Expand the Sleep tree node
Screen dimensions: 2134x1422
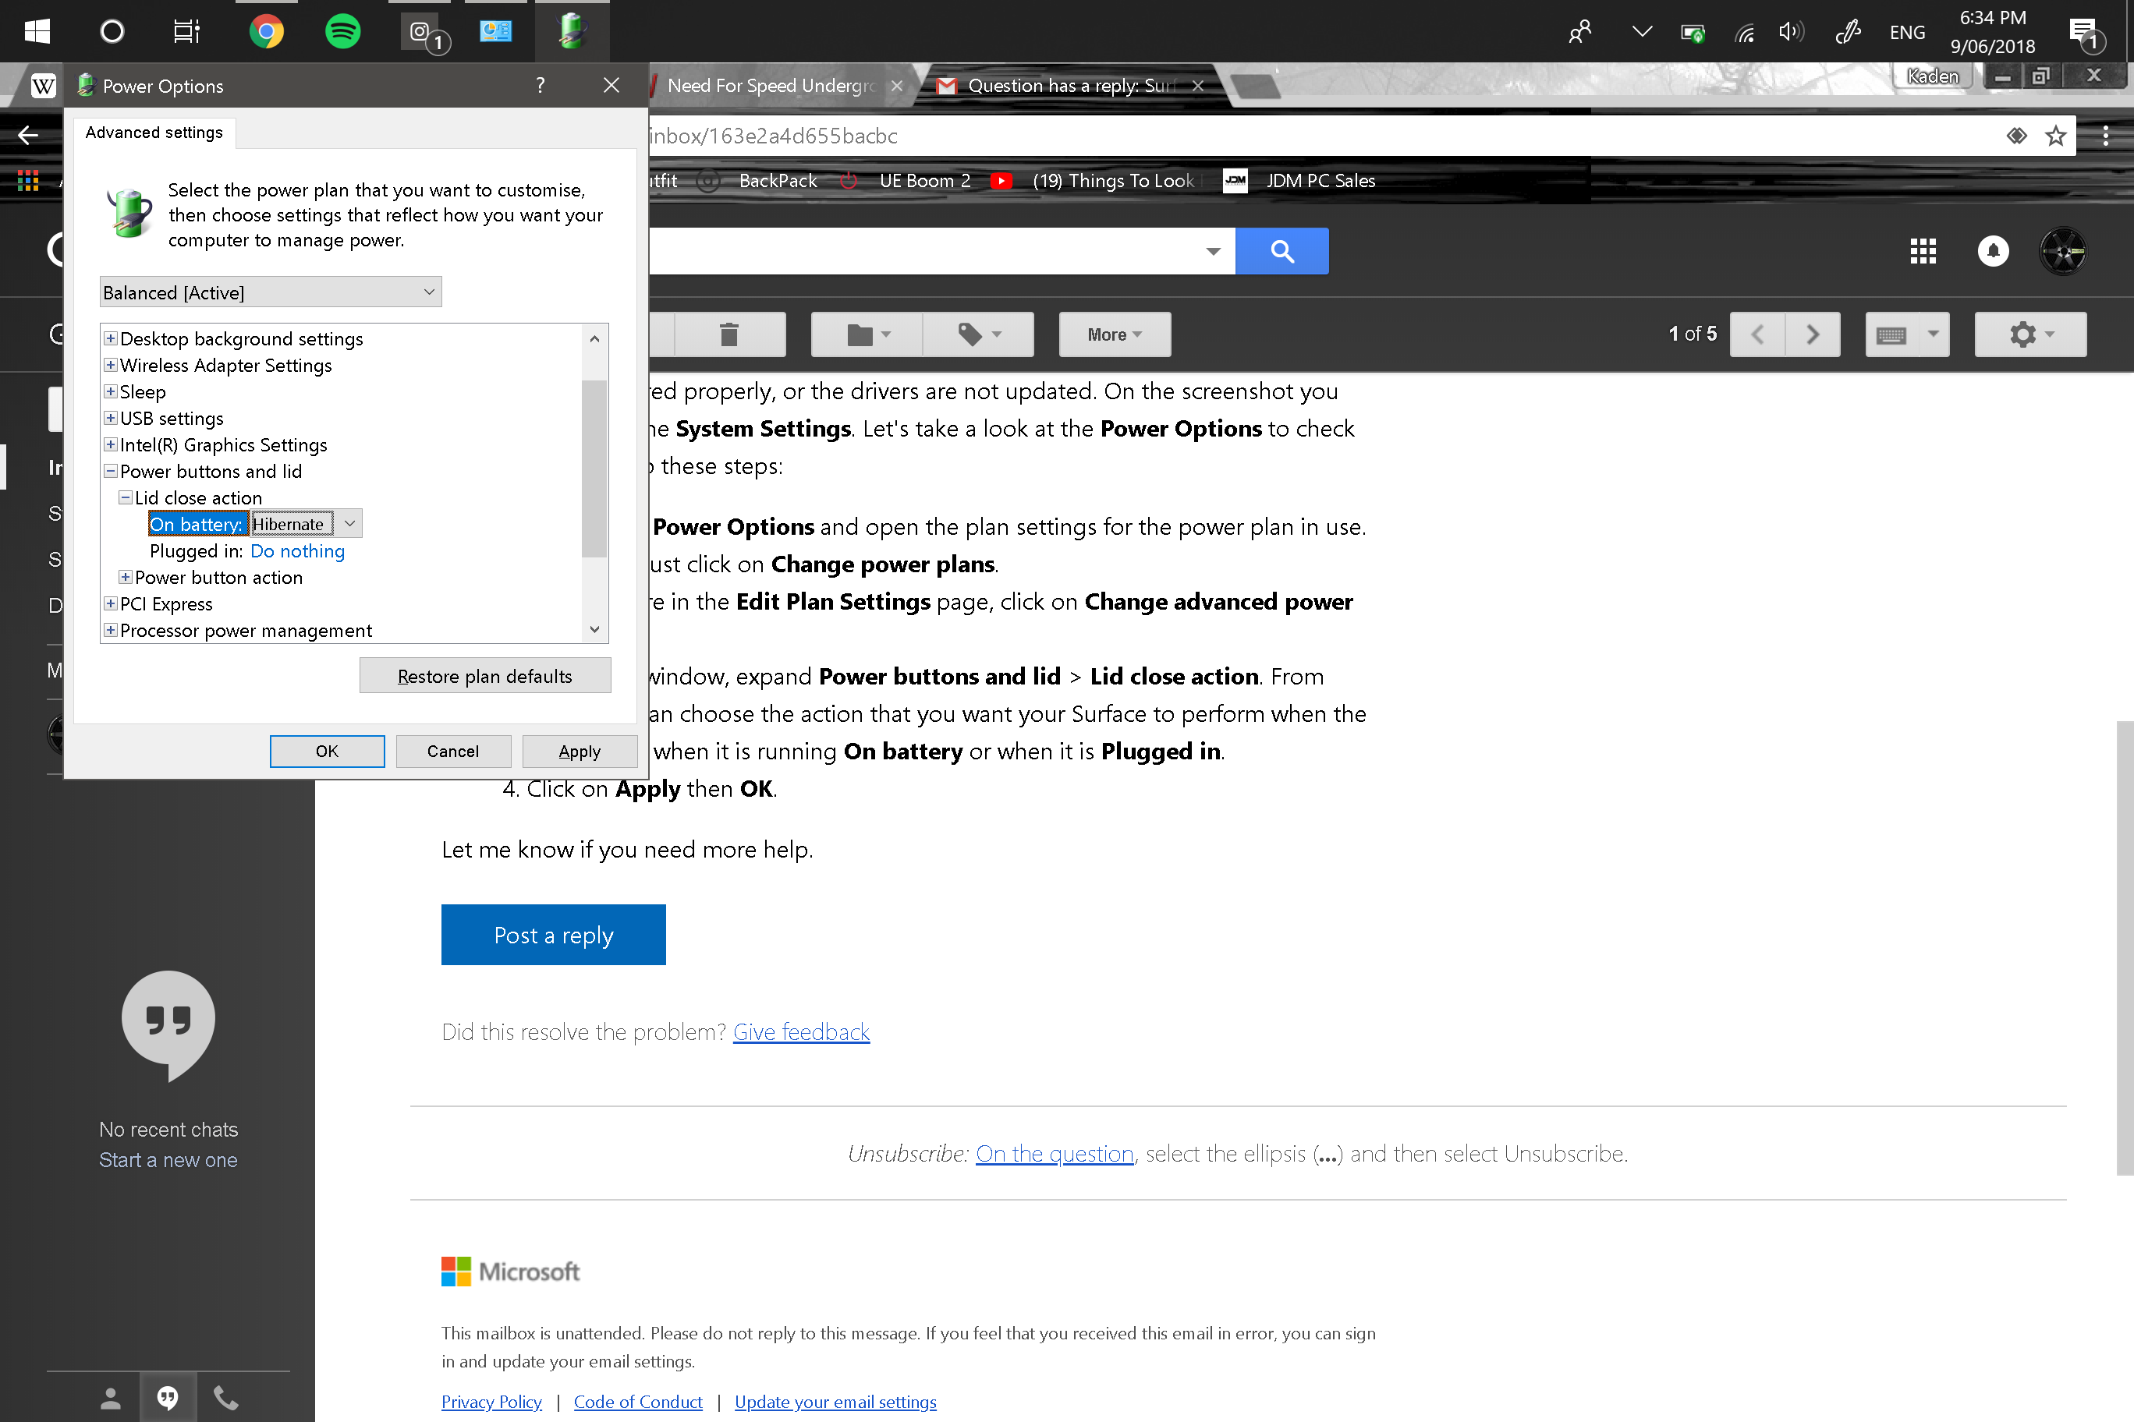click(111, 392)
